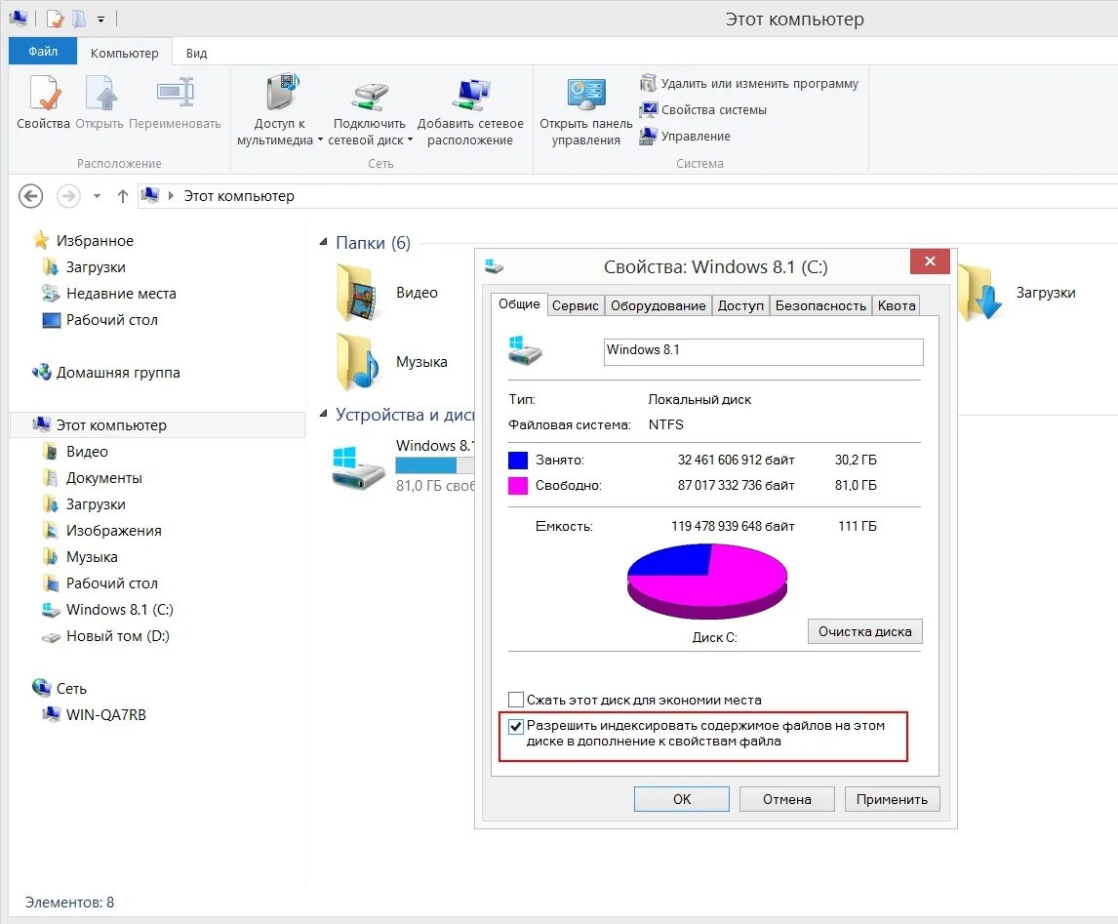Image resolution: width=1118 pixels, height=924 pixels.
Task: Collapse the Устройства и диски group
Action: coord(324,414)
